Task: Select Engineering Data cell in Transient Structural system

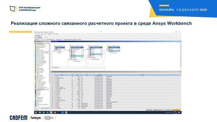Action: pyautogui.click(x=77, y=49)
